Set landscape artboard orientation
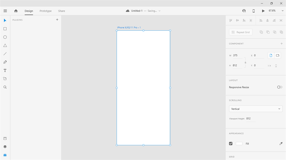Image resolution: width=286 pixels, height=160 pixels. (x=278, y=55)
